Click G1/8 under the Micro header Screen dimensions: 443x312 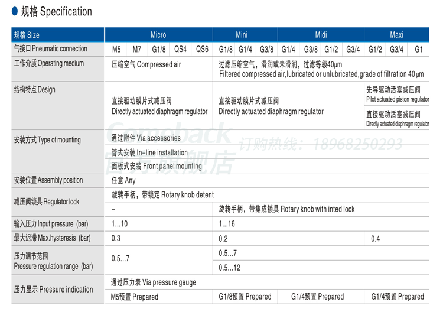[159, 50]
